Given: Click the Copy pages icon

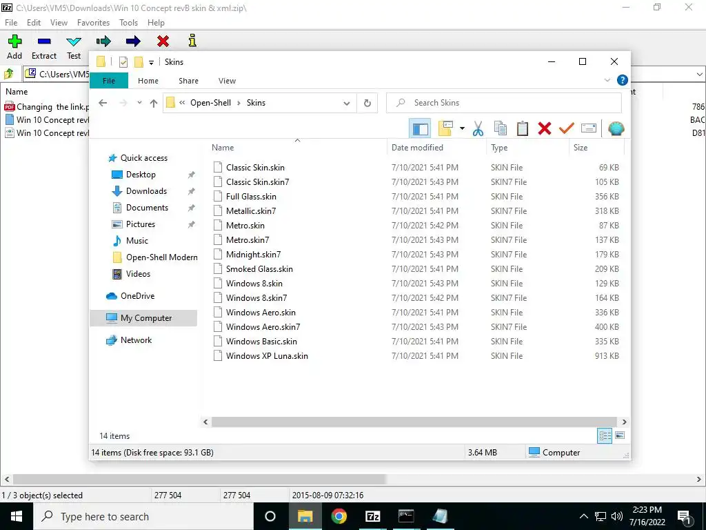Looking at the screenshot, I should point(501,129).
